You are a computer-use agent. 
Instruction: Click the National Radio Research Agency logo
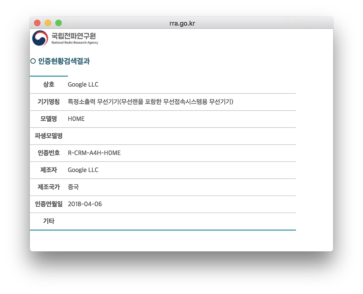(66, 38)
